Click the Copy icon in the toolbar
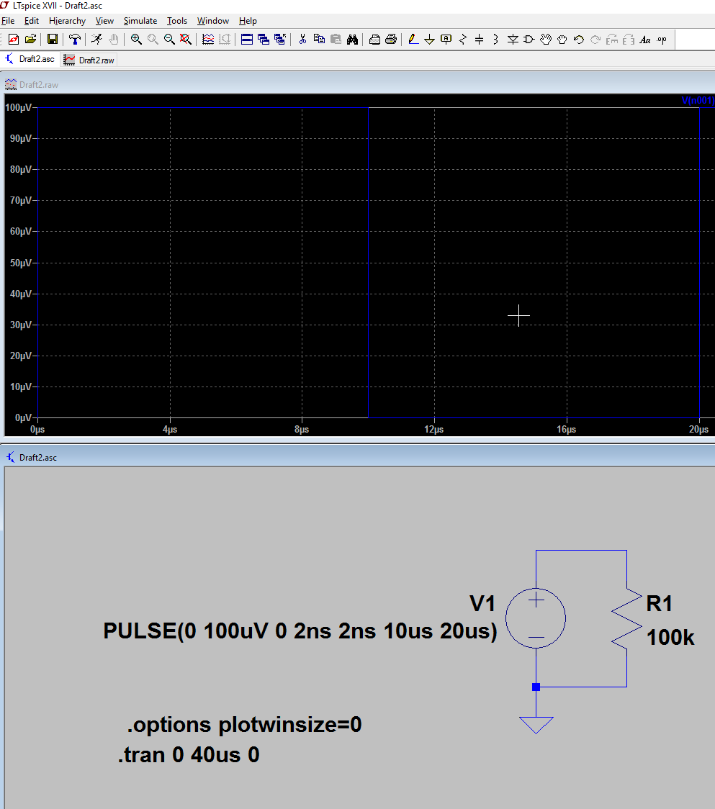This screenshot has width=715, height=809. pyautogui.click(x=319, y=39)
